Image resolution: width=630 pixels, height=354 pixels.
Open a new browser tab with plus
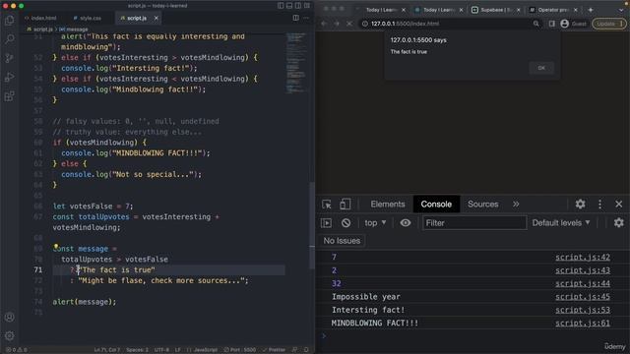pos(591,10)
